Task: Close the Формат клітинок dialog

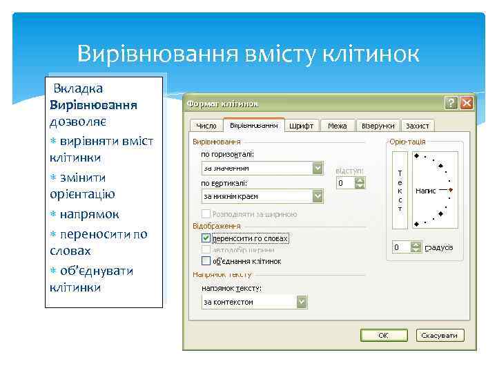Action: coord(467,103)
